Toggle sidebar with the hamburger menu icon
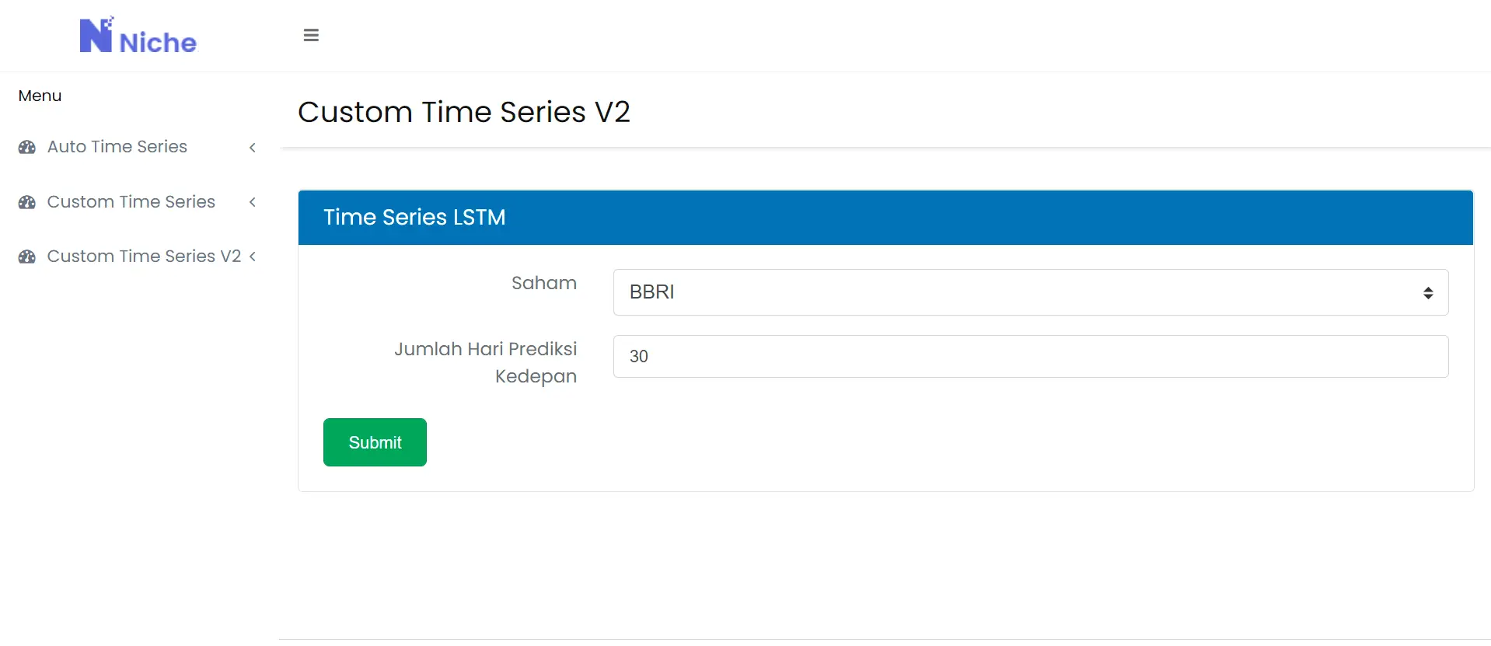Image resolution: width=1491 pixels, height=646 pixels. click(x=311, y=35)
